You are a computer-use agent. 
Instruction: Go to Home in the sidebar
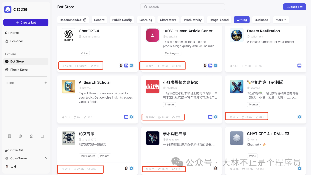26,33
